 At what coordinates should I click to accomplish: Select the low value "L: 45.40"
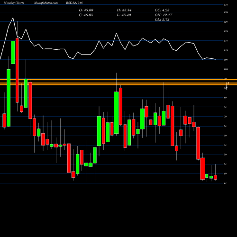click(x=124, y=15)
